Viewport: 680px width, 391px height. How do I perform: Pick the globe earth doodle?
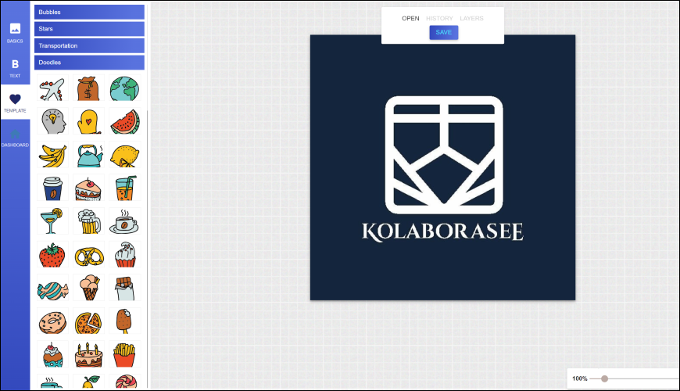click(124, 89)
